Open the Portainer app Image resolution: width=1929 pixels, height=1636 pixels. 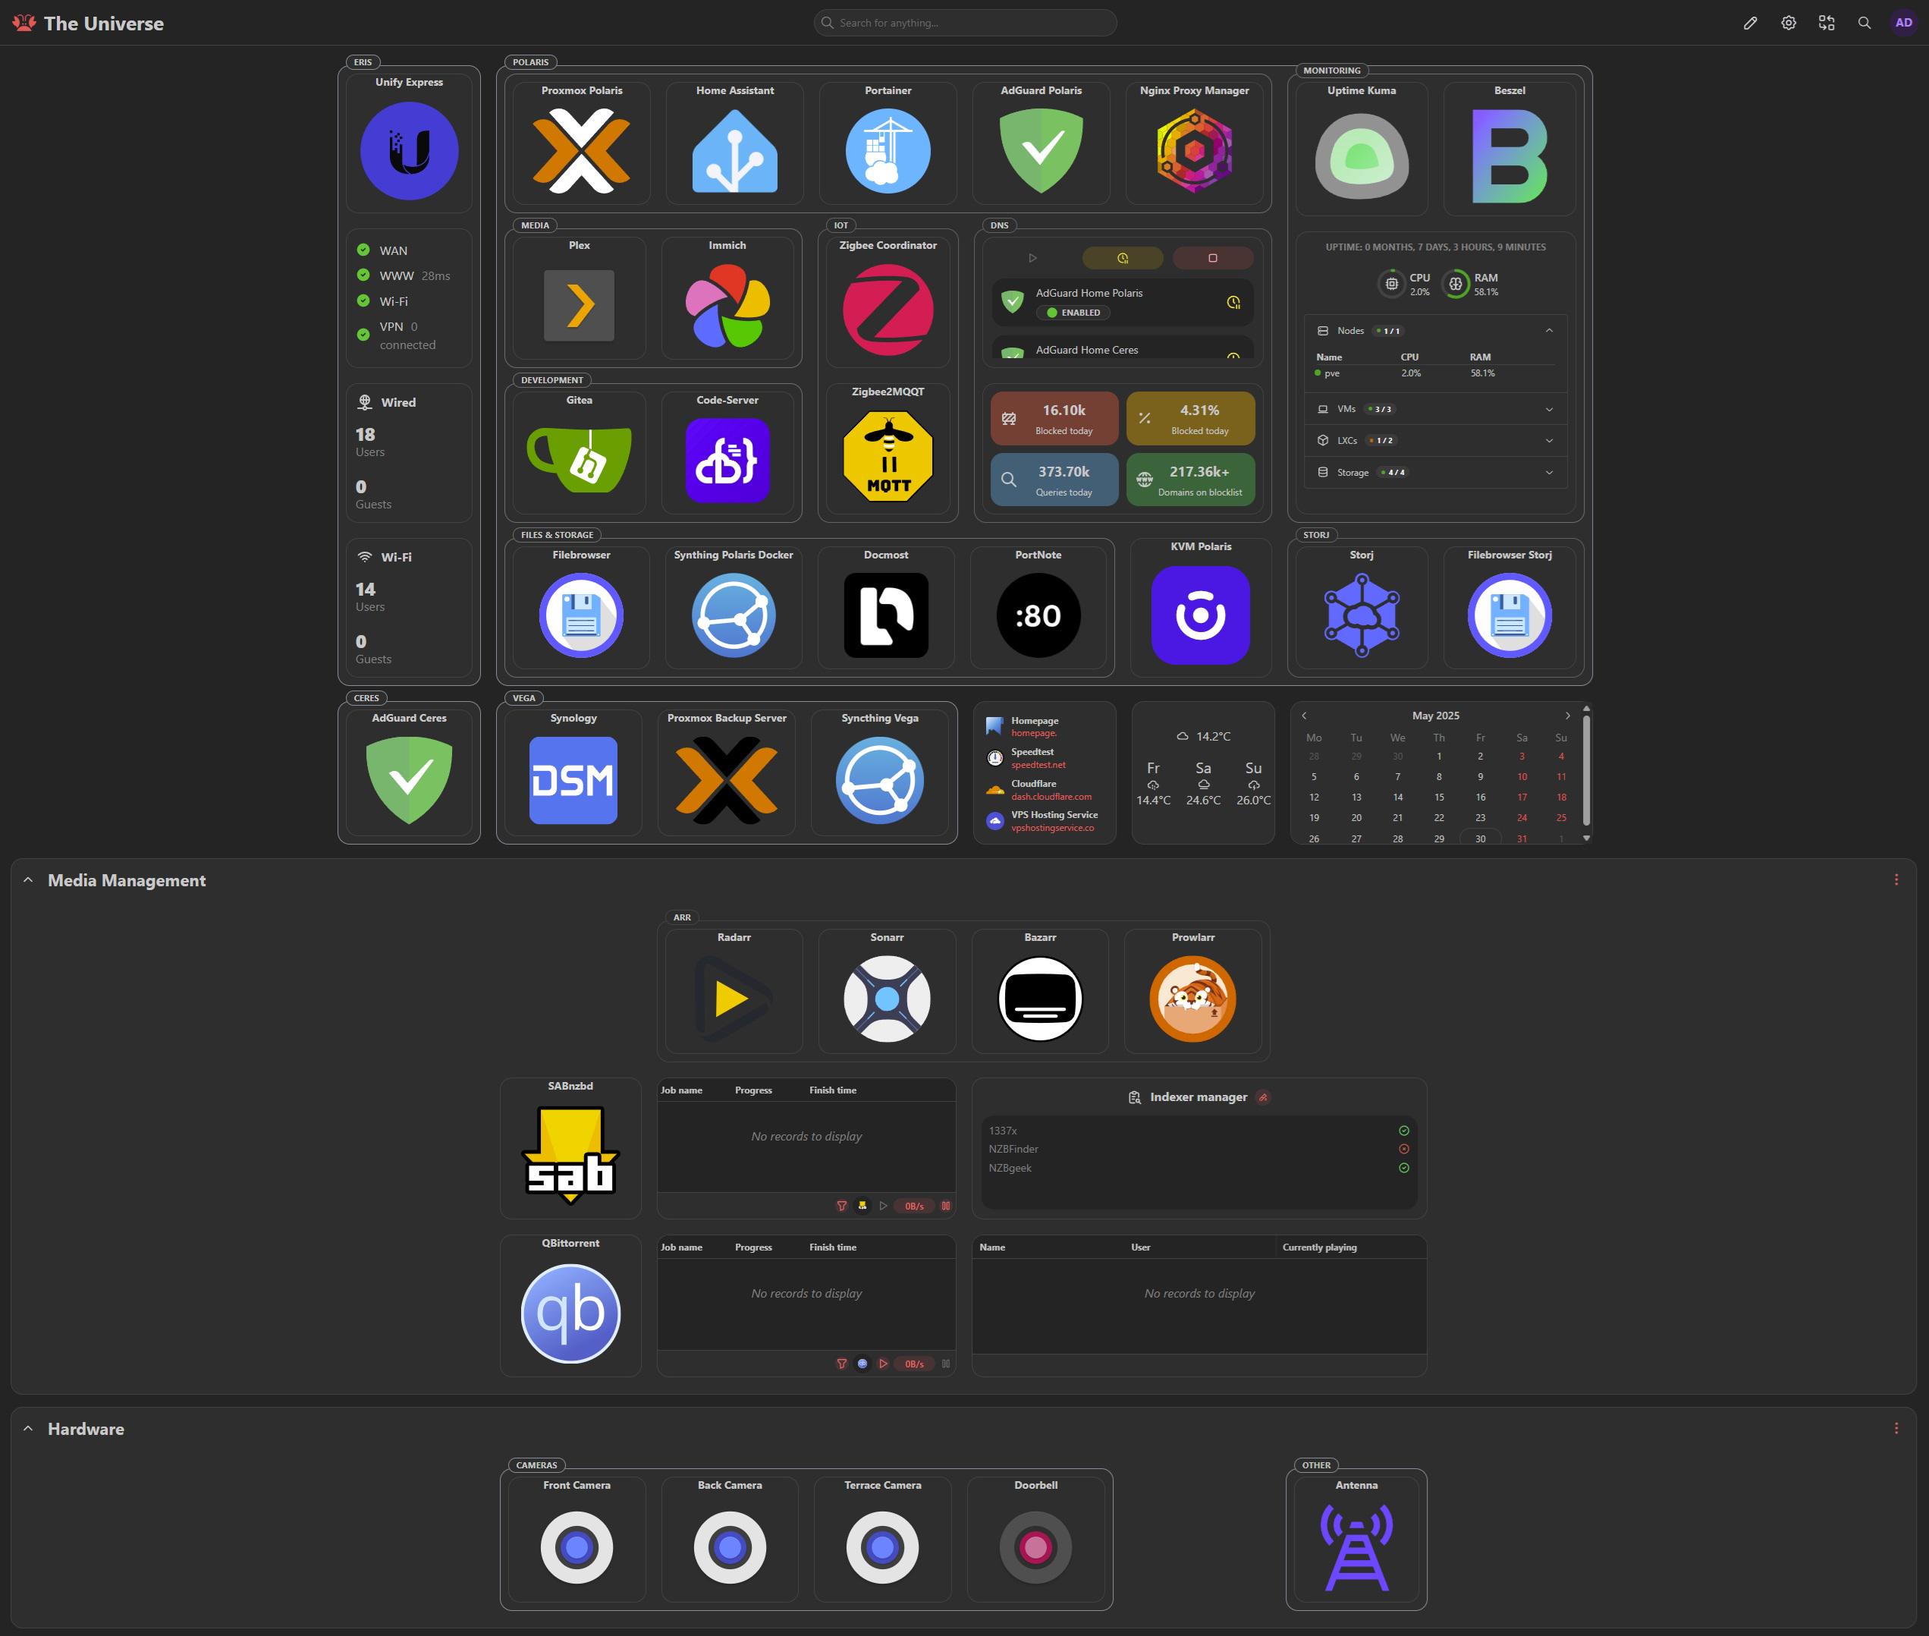point(887,143)
